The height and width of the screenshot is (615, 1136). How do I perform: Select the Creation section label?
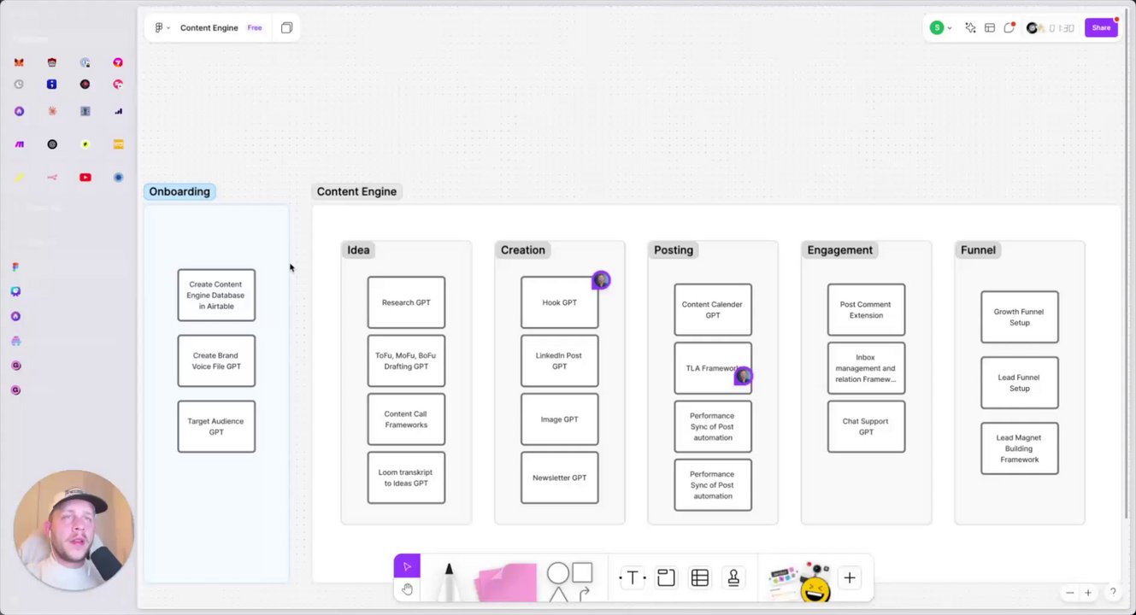[x=522, y=249]
